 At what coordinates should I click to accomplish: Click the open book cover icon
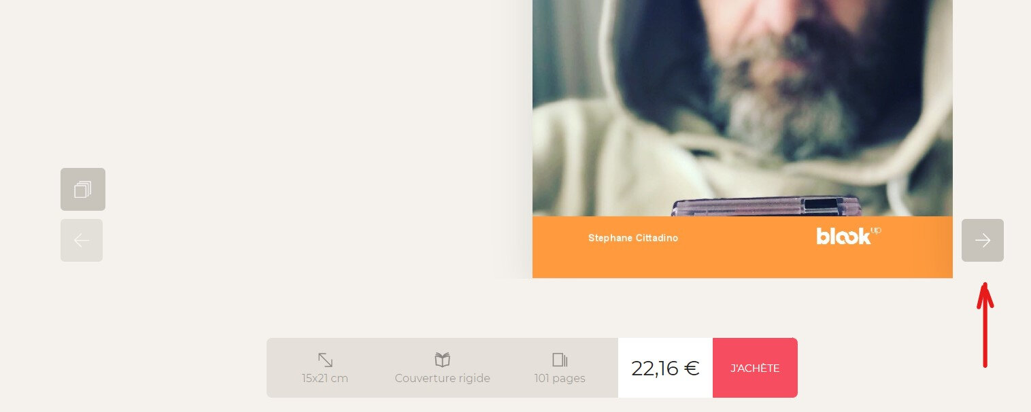coord(443,360)
